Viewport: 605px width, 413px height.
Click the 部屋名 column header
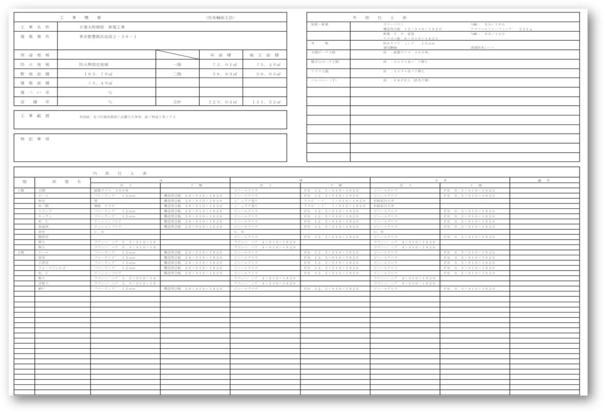[63, 182]
